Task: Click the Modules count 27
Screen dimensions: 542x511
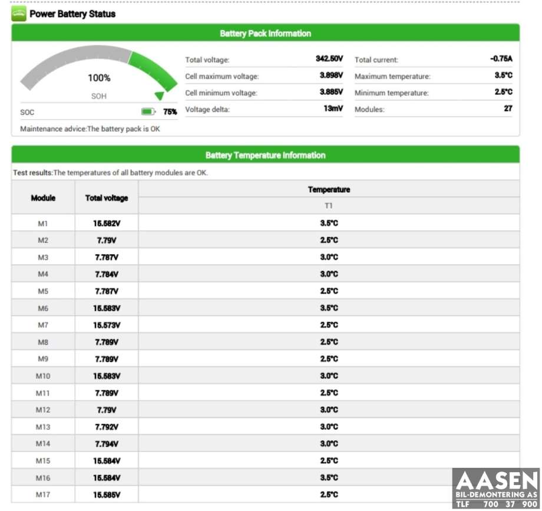Action: pyautogui.click(x=508, y=108)
